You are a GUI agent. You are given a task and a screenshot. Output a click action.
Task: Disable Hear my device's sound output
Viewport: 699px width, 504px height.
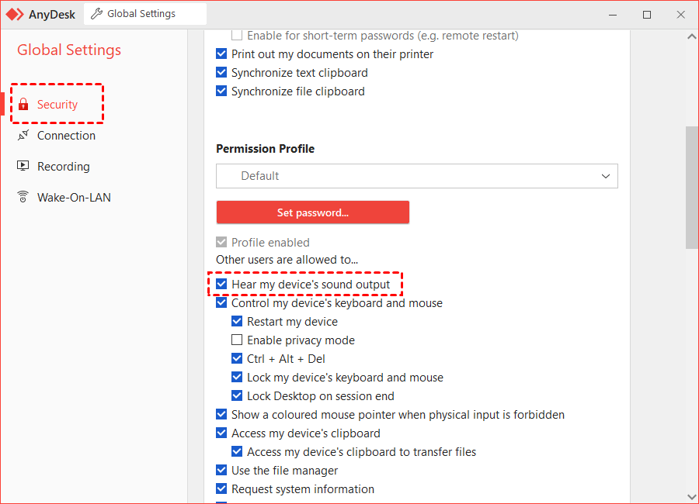222,285
